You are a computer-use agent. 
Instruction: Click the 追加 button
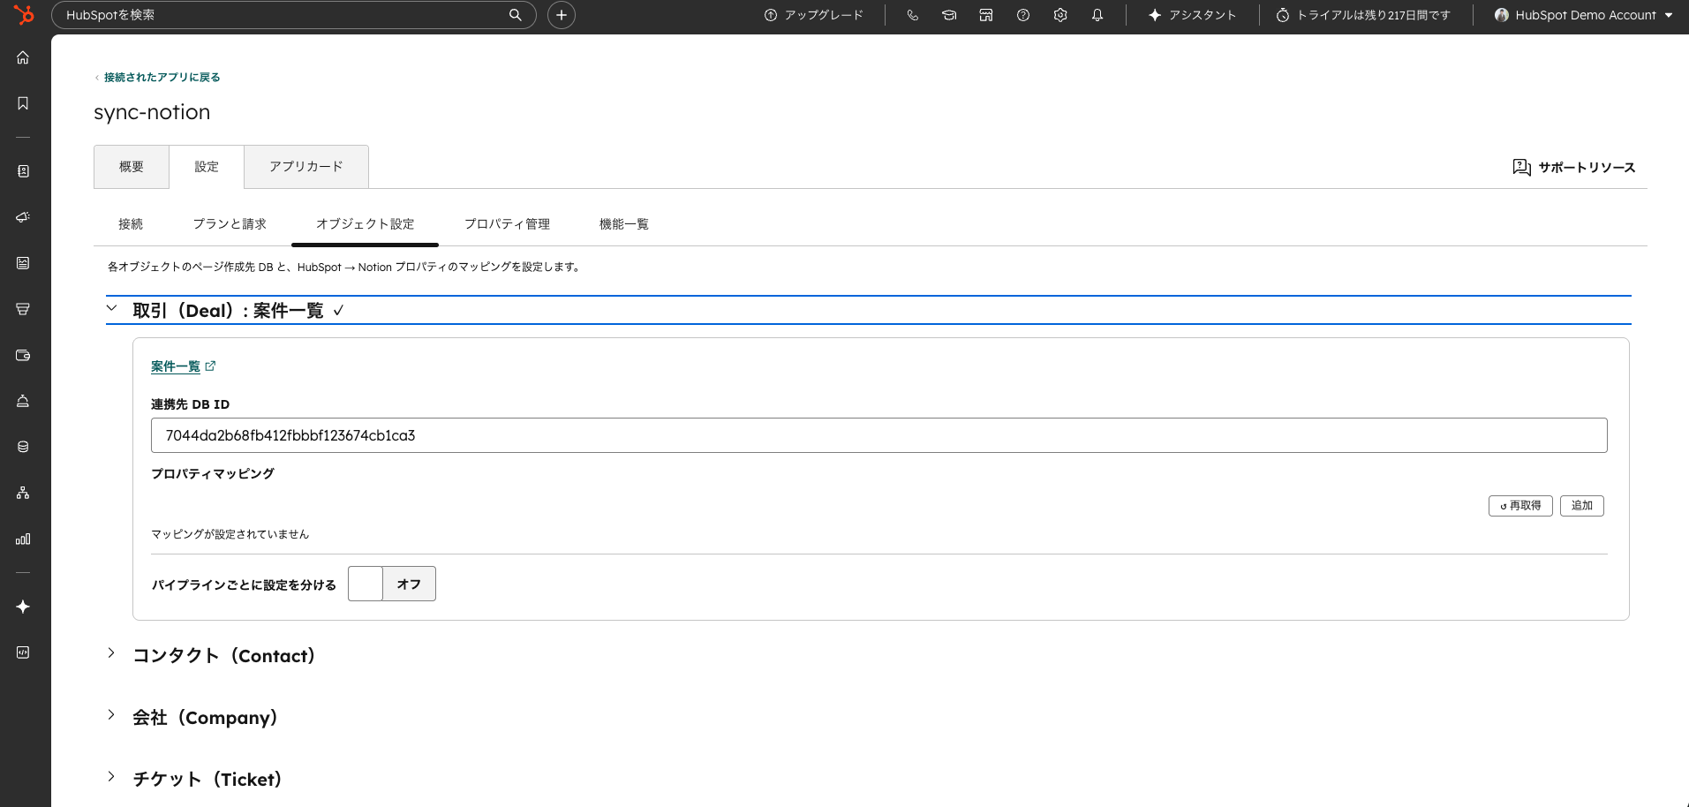pos(1582,506)
